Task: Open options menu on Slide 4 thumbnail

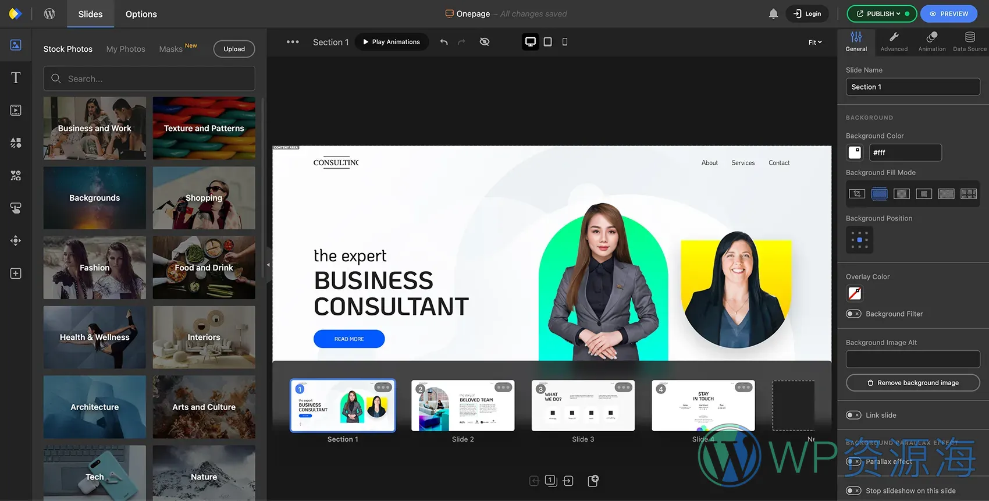Action: 743,388
